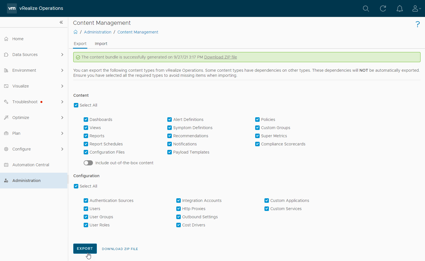Click the Content Management breadcrumb link

click(x=138, y=32)
